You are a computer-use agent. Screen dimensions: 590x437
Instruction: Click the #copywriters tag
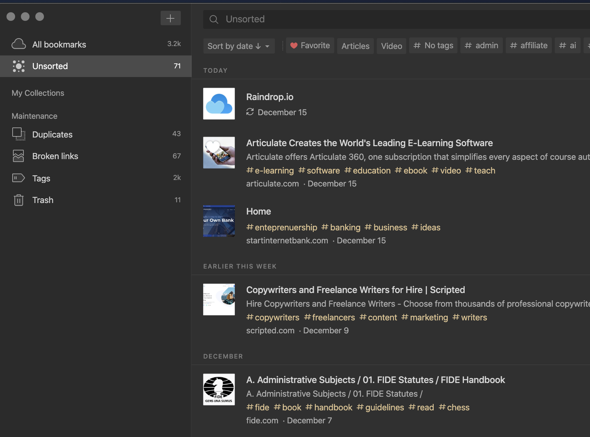click(273, 317)
